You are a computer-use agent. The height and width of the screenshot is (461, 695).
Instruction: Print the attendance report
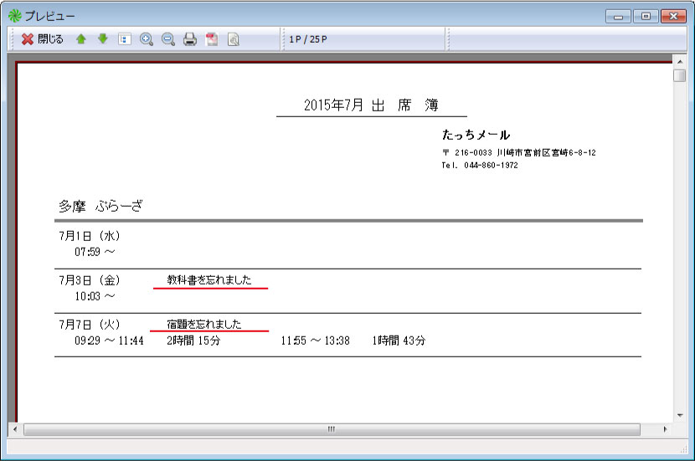click(190, 39)
